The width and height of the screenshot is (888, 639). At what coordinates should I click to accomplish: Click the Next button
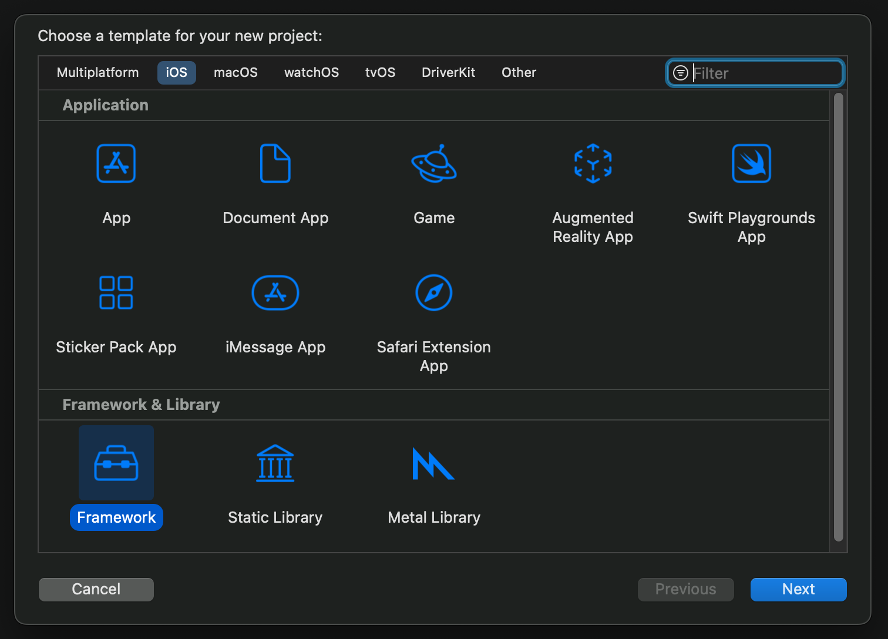(x=798, y=589)
